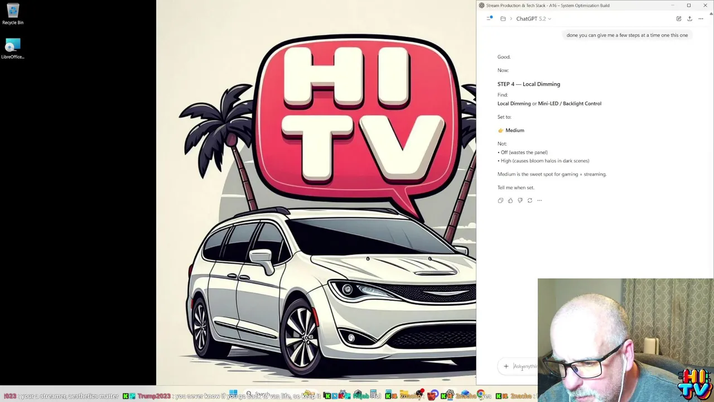Give the response a thumbs down
The width and height of the screenshot is (714, 402).
tap(520, 200)
